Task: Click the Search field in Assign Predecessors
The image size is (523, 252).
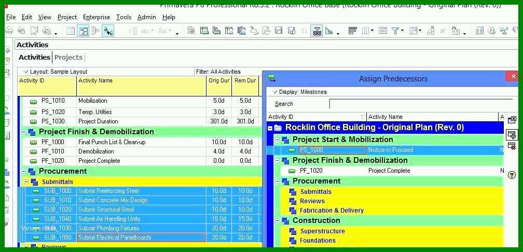Action: [x=421, y=104]
